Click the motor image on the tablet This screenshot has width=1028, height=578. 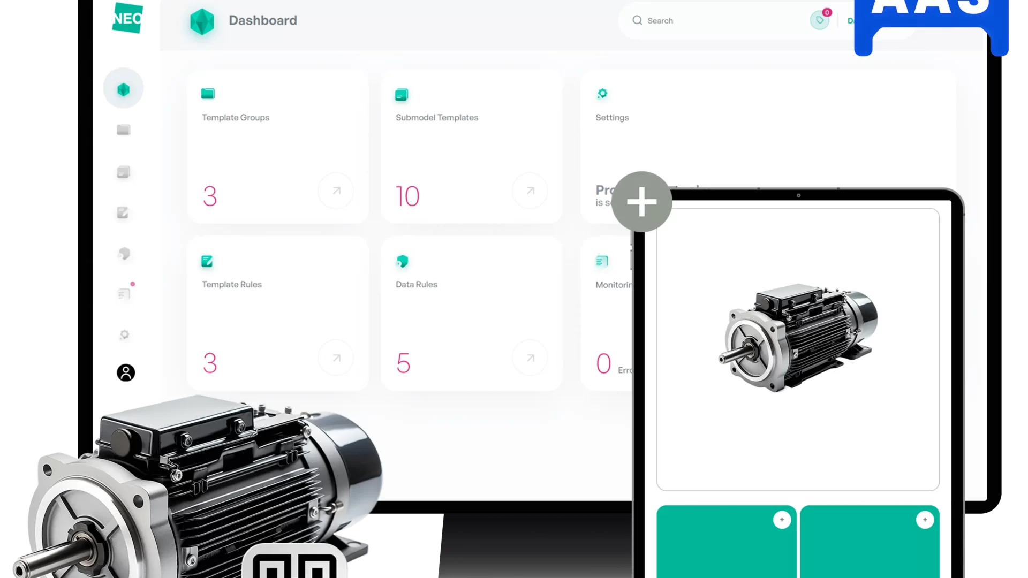[798, 338]
